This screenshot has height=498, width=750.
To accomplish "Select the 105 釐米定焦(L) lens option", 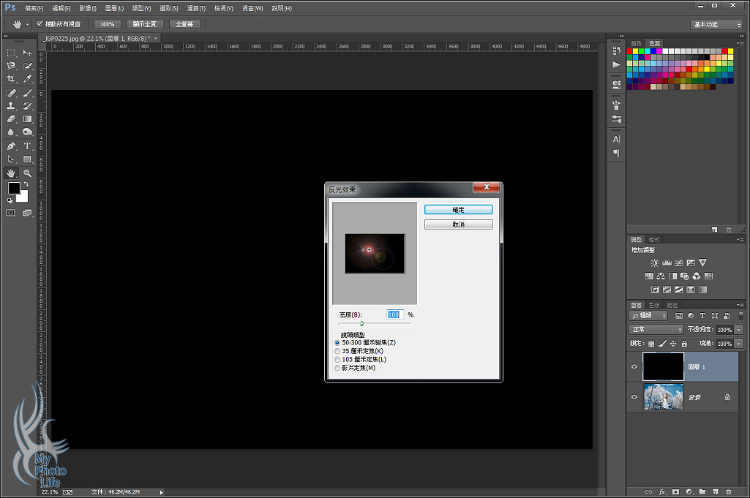I will (x=337, y=360).
